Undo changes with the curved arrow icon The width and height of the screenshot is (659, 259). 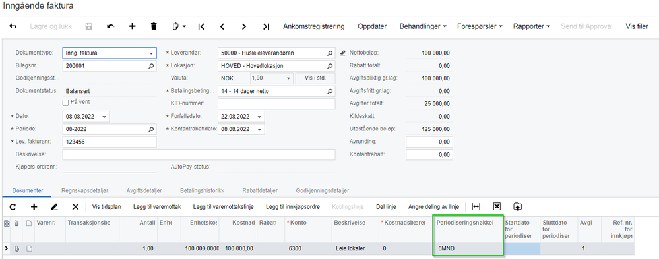[x=111, y=26]
